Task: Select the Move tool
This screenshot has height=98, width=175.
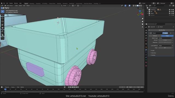Action: [x=2, y=18]
